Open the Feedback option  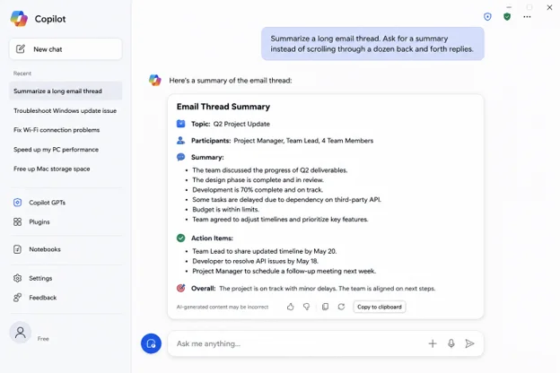[x=43, y=298]
